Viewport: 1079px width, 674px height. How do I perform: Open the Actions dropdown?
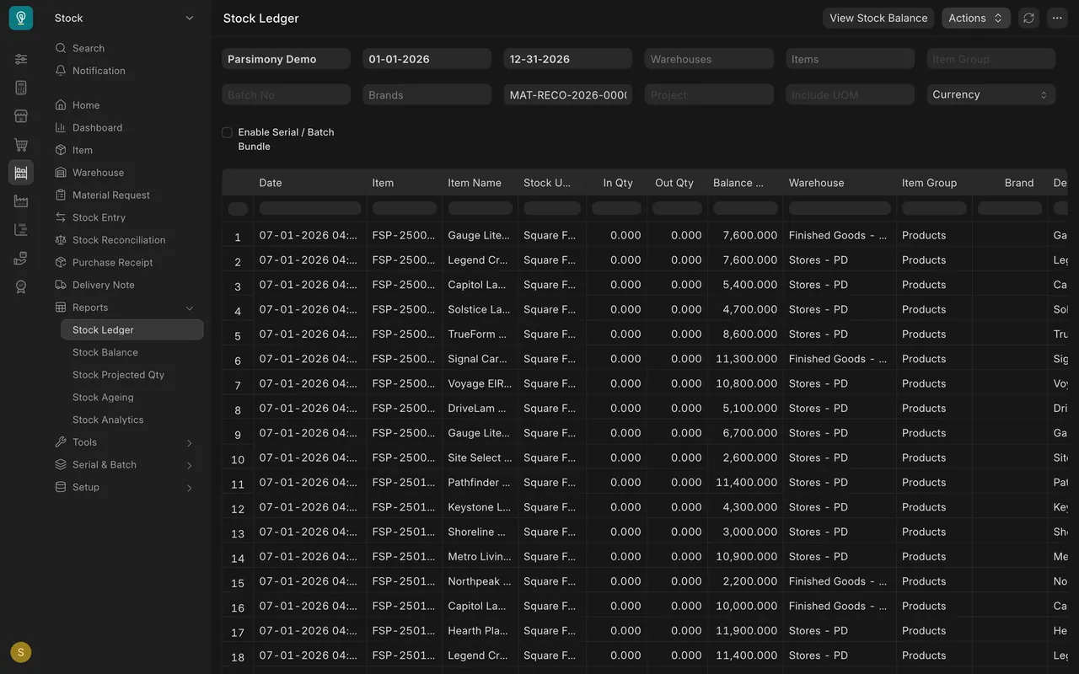(976, 18)
